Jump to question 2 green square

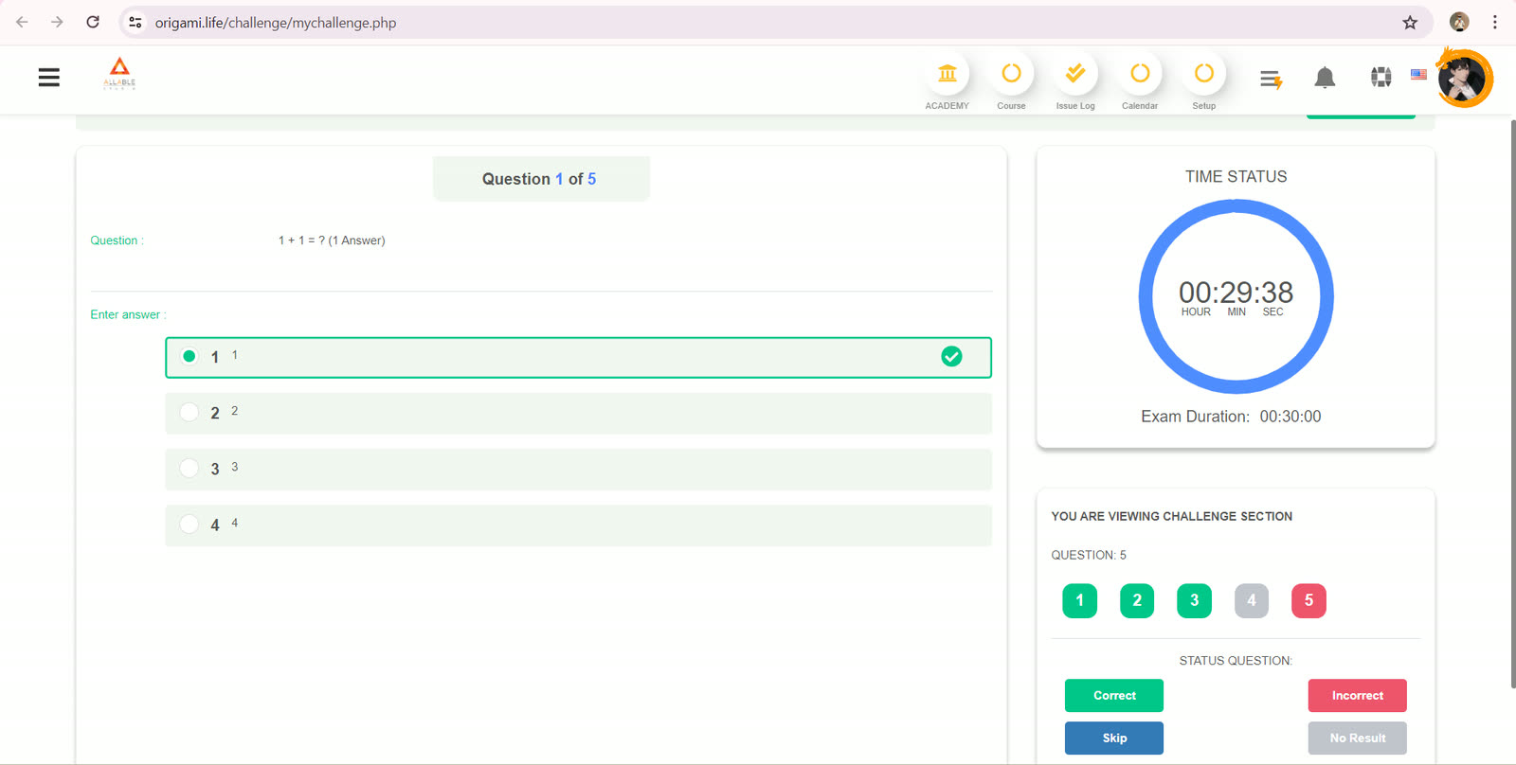(x=1137, y=600)
